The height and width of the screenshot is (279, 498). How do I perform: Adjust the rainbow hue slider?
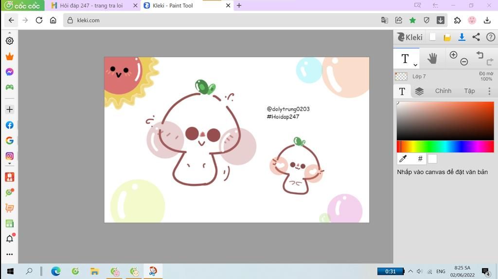click(x=445, y=147)
